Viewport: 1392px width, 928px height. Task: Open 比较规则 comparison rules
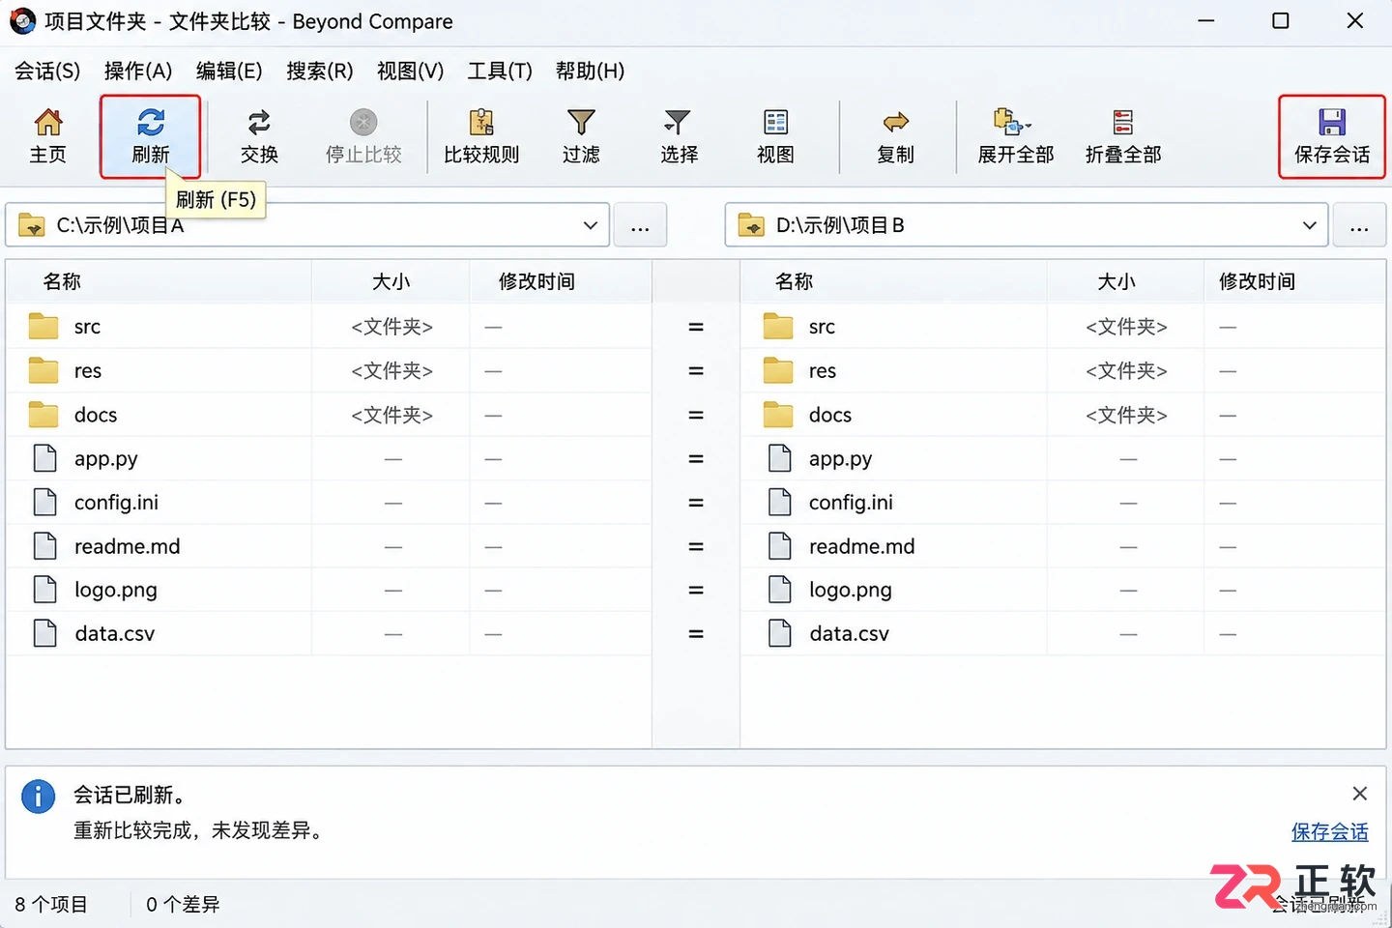click(x=481, y=136)
